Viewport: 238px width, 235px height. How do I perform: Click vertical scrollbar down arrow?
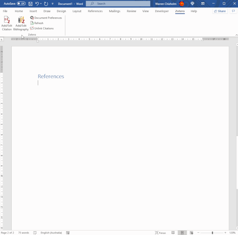[x=237, y=228]
